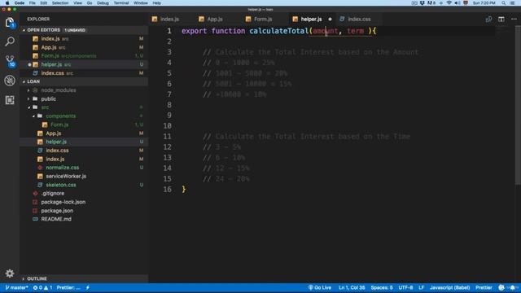The image size is (521, 293).
Task: Click the term parameter in line 1
Action: [355, 31]
